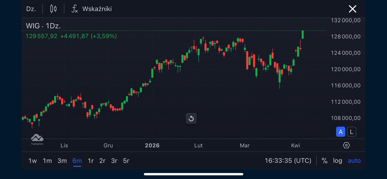Select the WIG · 1Dz. symbol title

click(43, 26)
